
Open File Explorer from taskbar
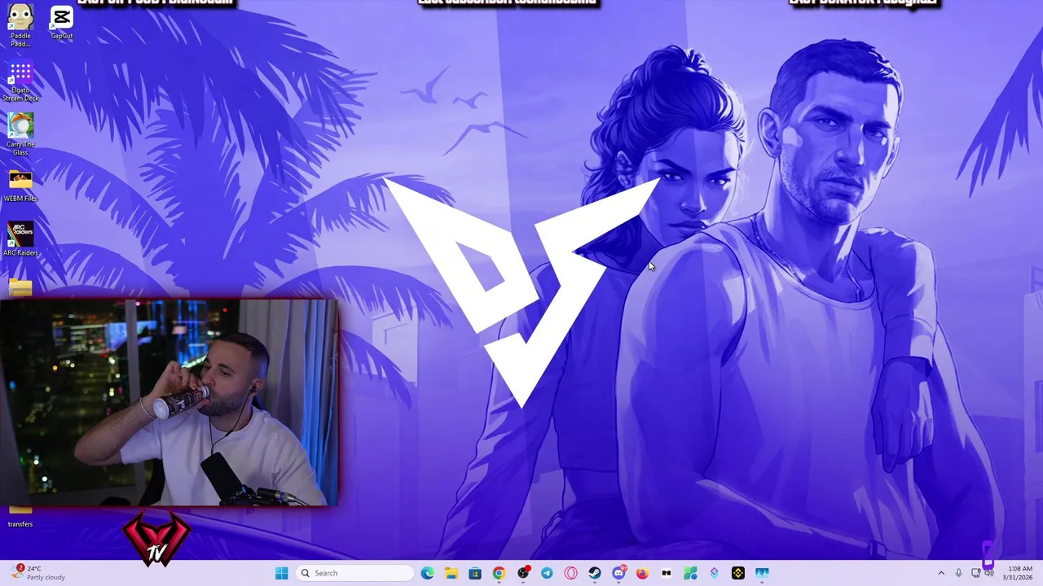(451, 573)
